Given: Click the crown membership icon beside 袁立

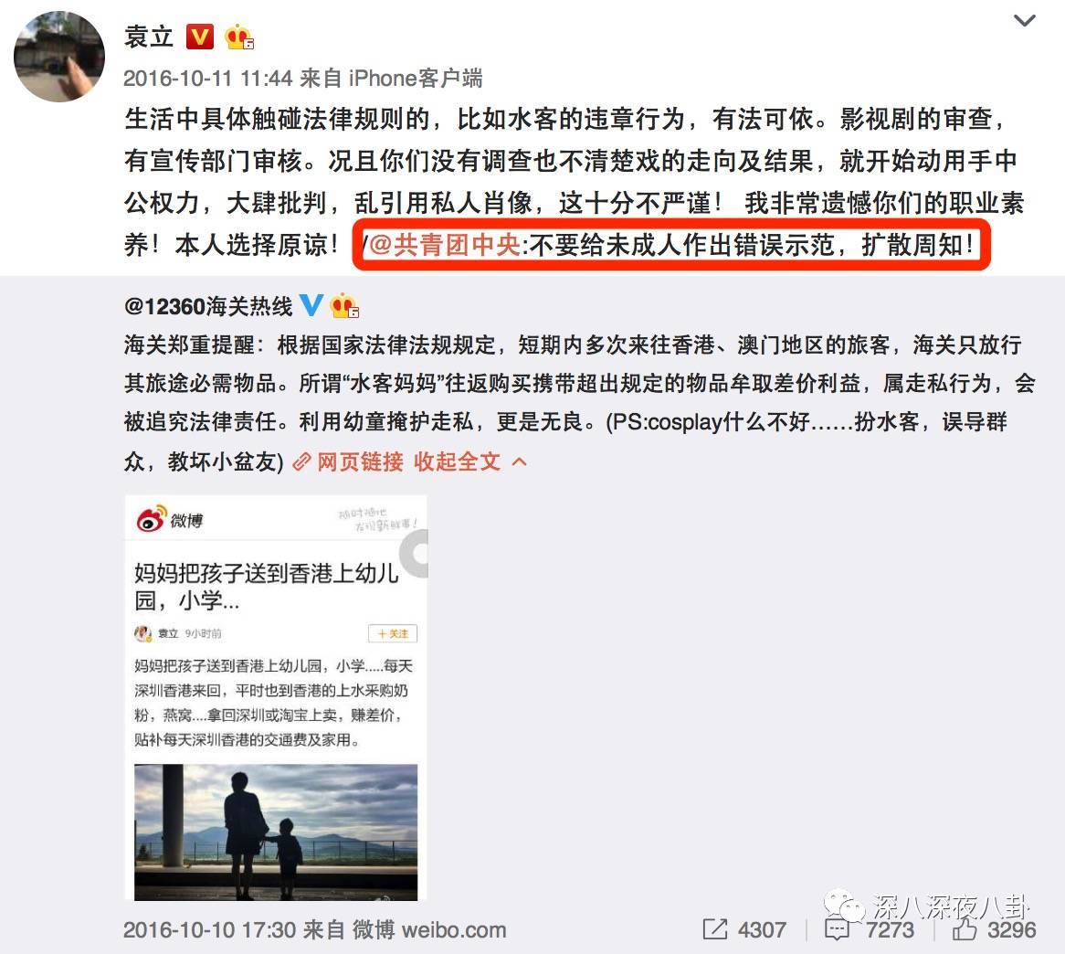Looking at the screenshot, I should (x=239, y=37).
